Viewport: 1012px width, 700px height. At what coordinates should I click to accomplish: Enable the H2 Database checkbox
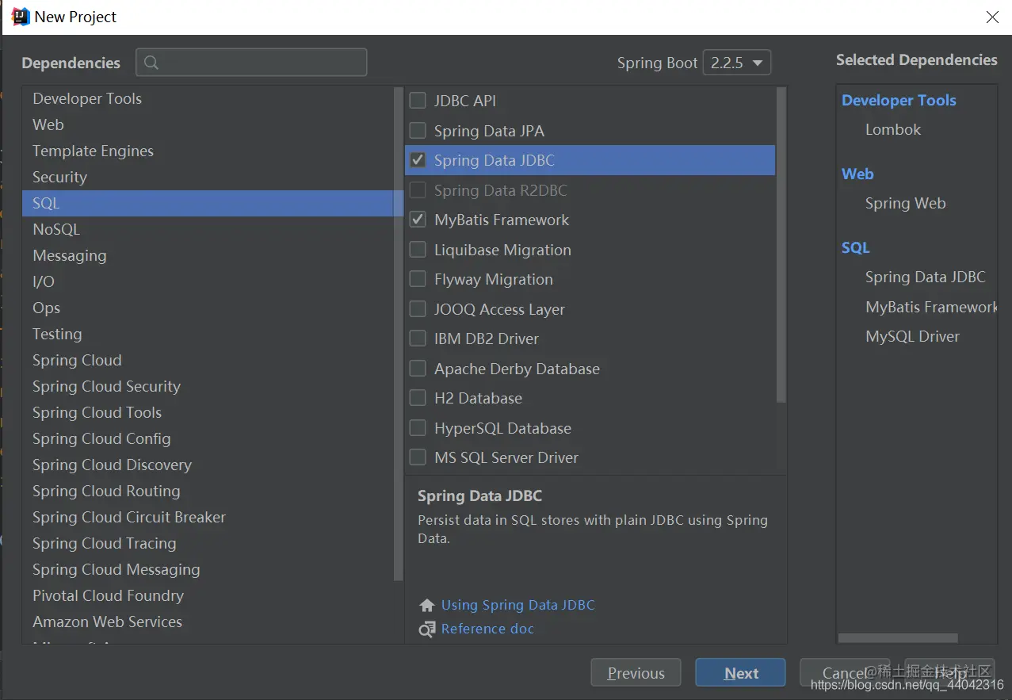pyautogui.click(x=418, y=398)
